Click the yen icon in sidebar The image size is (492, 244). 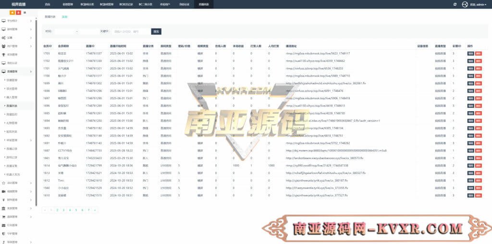coord(4,199)
